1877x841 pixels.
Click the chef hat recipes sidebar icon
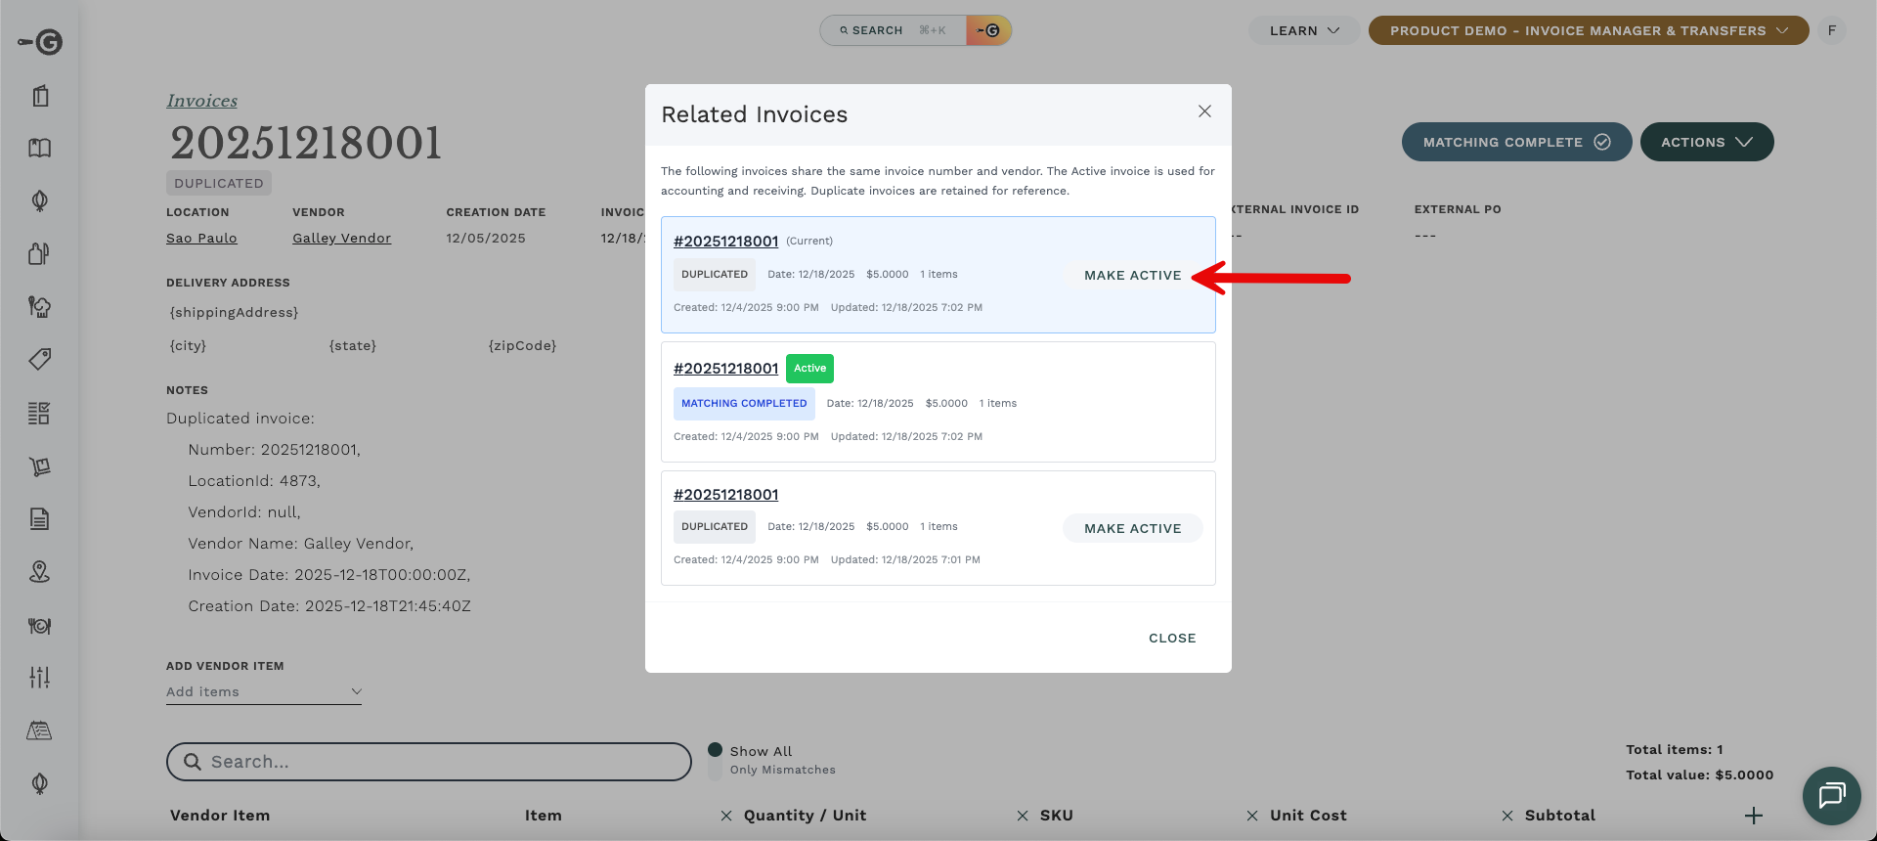click(x=39, y=307)
